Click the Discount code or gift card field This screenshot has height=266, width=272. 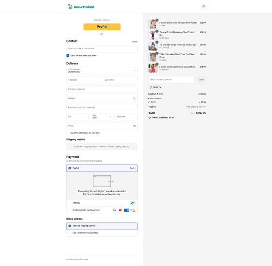click(171, 80)
